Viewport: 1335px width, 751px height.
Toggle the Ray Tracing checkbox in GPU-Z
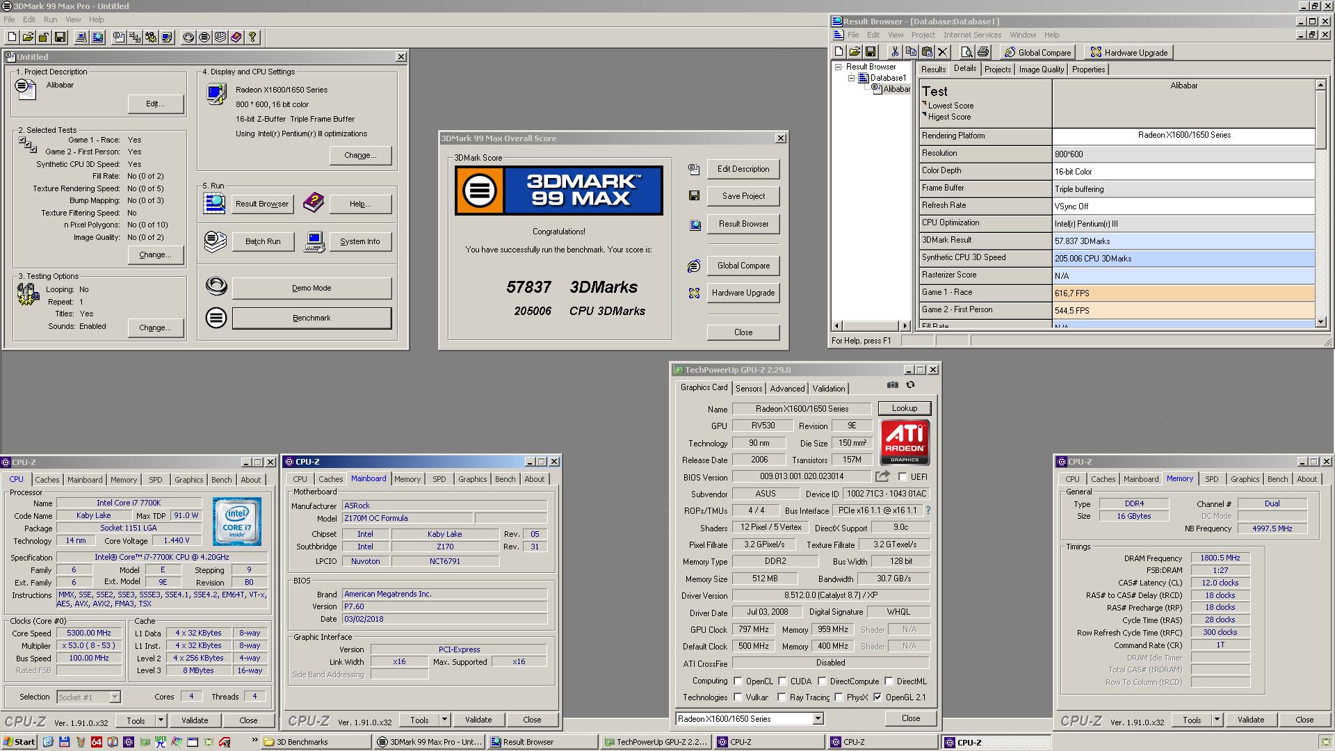(x=782, y=697)
